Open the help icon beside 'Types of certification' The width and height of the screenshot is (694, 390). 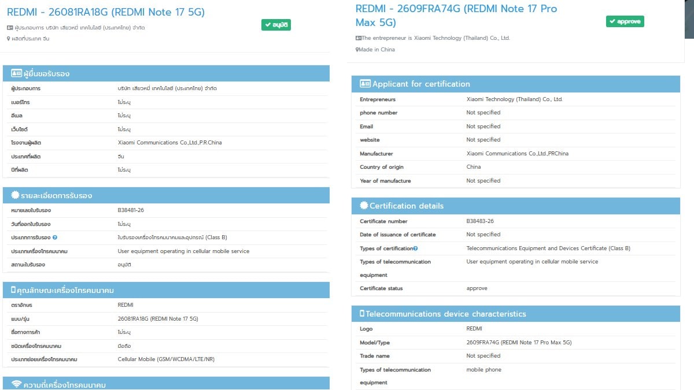point(416,248)
